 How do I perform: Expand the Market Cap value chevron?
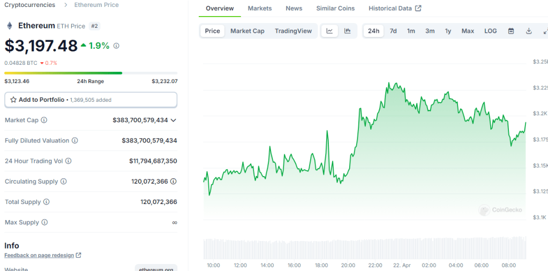(x=173, y=121)
